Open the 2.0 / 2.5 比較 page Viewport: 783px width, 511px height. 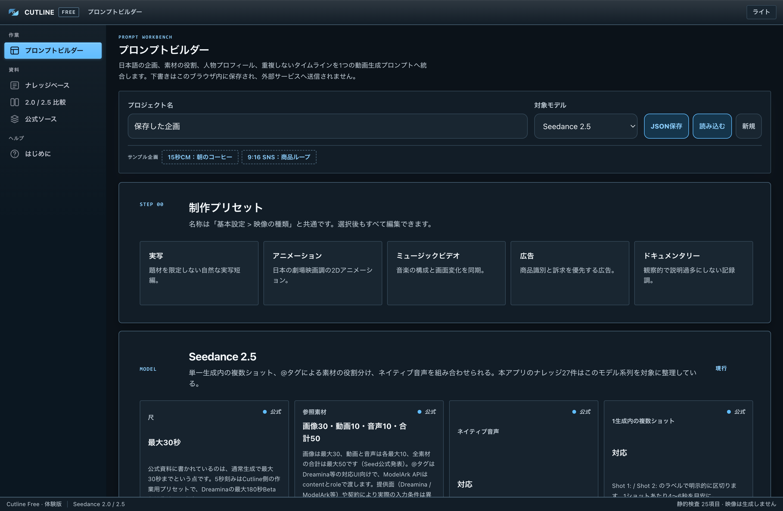tap(53, 102)
